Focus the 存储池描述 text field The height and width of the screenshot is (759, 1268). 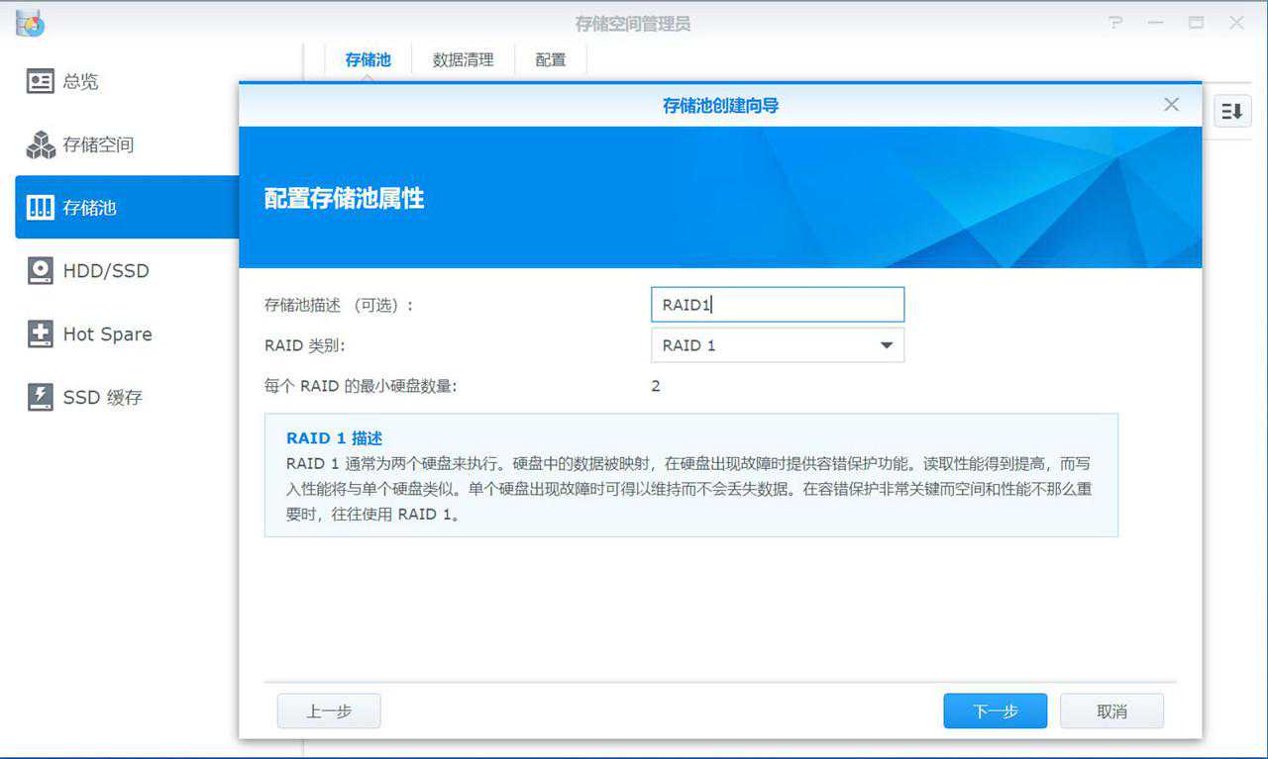(x=778, y=305)
